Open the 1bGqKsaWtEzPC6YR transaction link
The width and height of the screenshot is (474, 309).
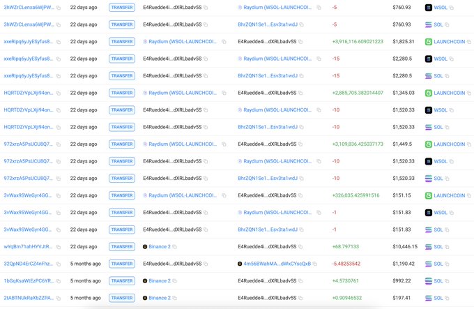coord(28,281)
